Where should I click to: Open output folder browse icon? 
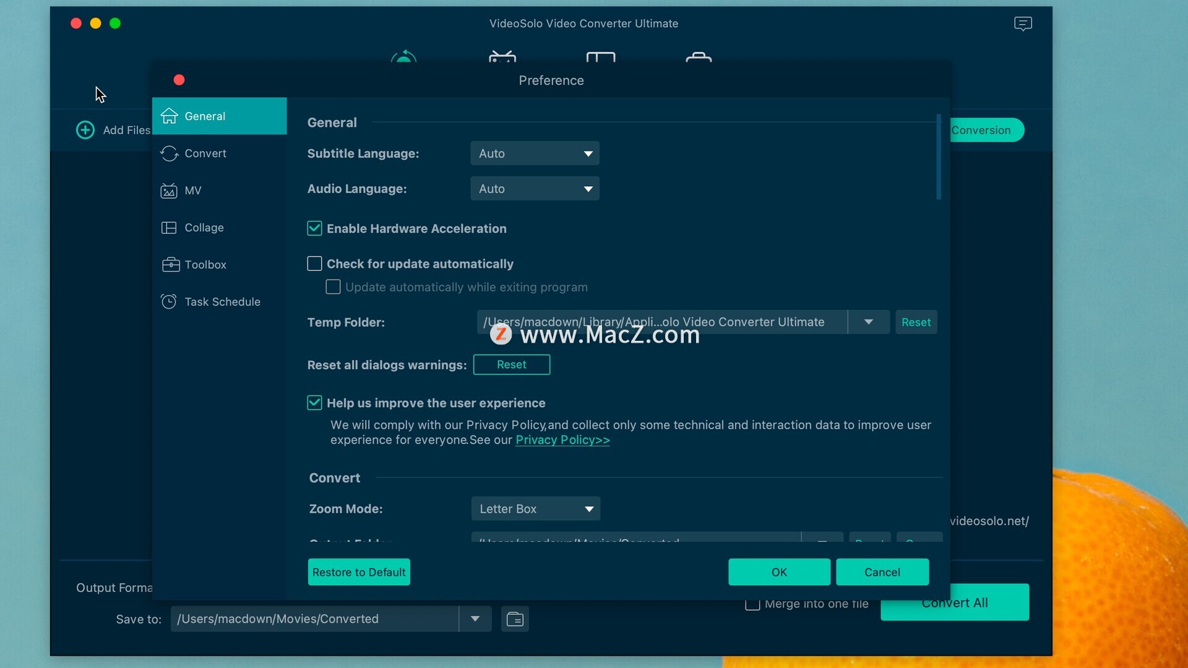515,619
